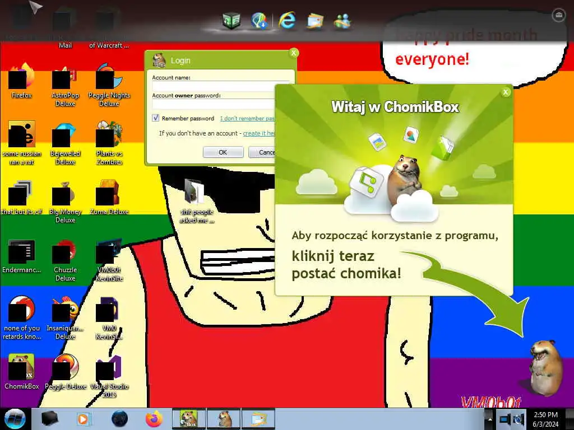Click the mail icon in the top dock
This screenshot has width=574, height=430.
(315, 21)
